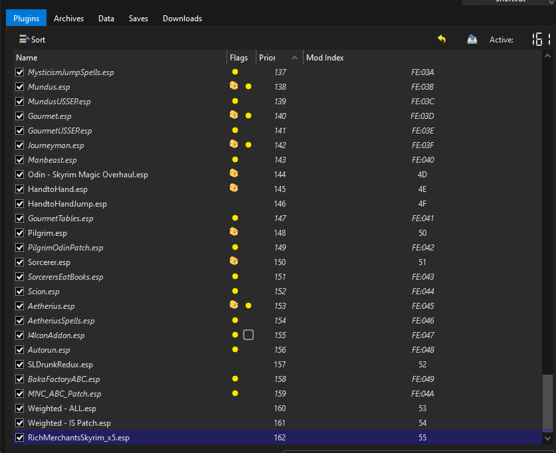
Task: Click the scrollbar up arrow of the plugin list
Action: point(547,56)
